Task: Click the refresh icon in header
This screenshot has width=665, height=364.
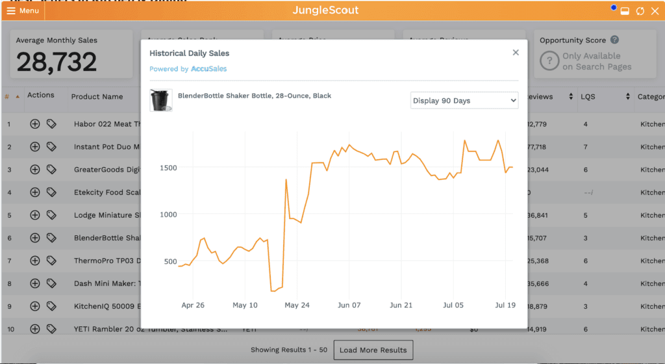Action: pos(640,11)
